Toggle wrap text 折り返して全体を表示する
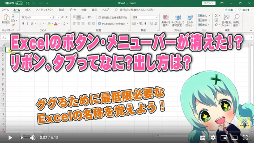Screen dimensions: 254x143 (113, 17)
